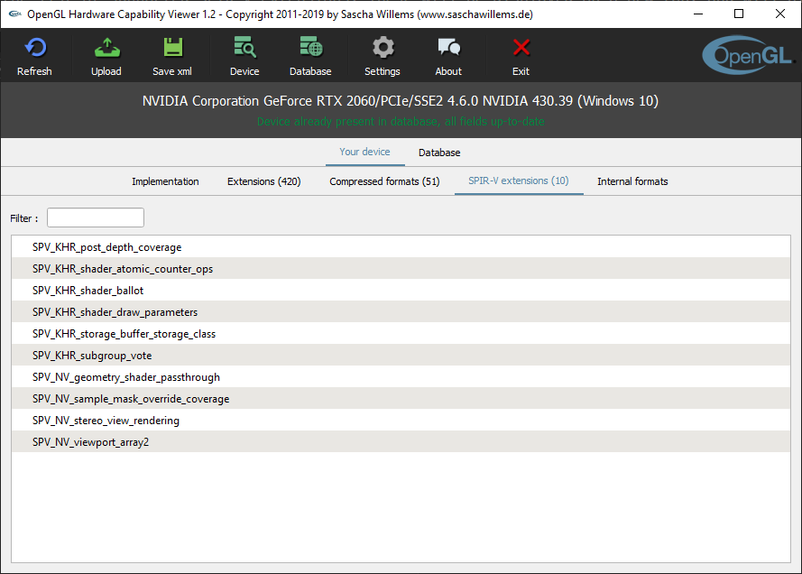Switch to the Your device tab

pyautogui.click(x=364, y=152)
